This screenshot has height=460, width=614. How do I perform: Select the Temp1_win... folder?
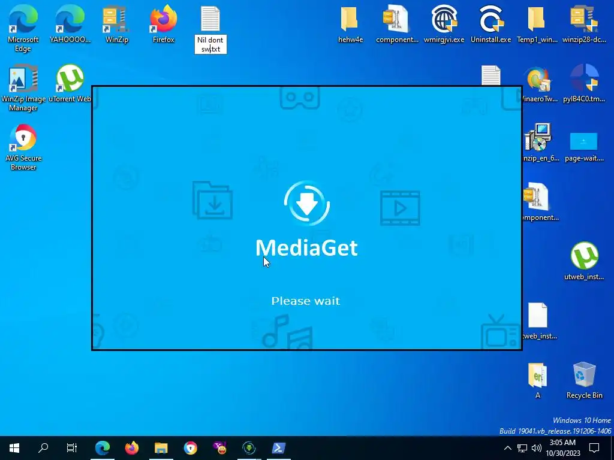537,24
